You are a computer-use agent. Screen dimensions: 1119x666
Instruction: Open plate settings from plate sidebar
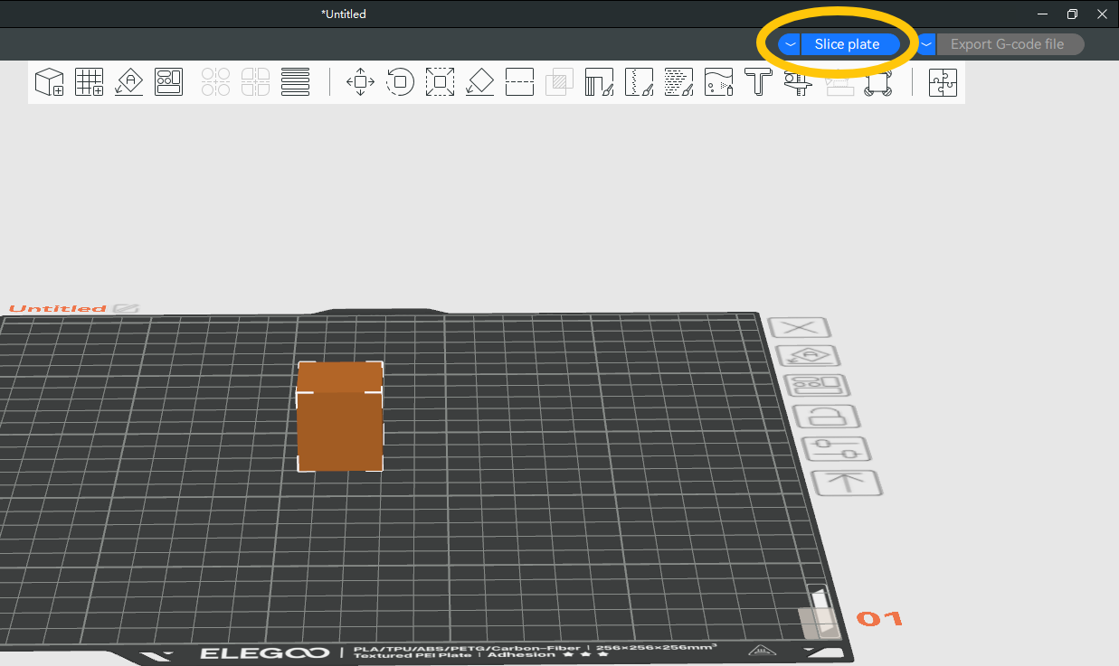coord(839,448)
